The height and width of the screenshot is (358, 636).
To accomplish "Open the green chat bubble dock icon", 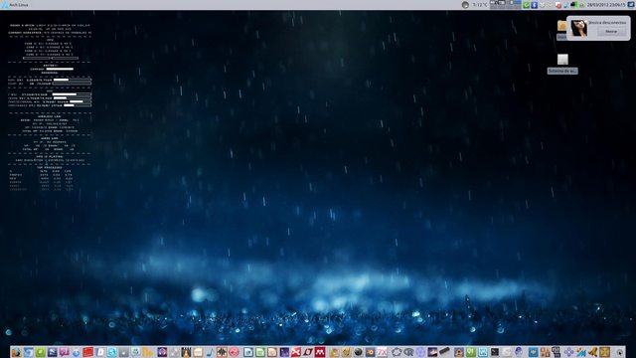I will (x=40, y=352).
